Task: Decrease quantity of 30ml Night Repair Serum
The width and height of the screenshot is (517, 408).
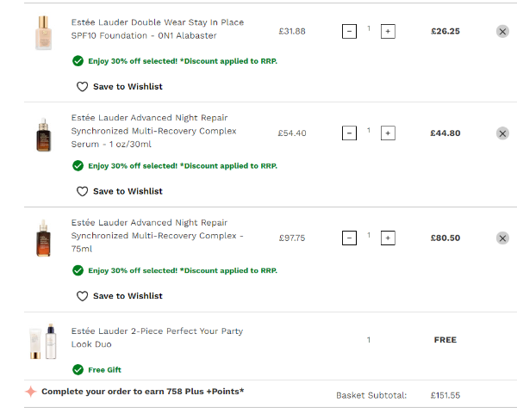Action: 349,133
